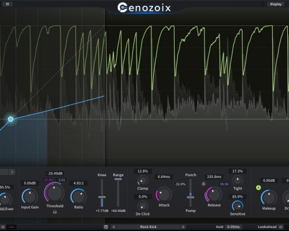
Task: Edit the Threshold -25.49dB value field
Action: (55, 173)
